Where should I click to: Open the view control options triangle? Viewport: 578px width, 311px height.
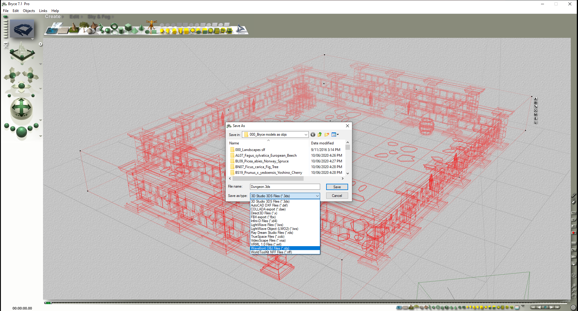pyautogui.click(x=40, y=64)
